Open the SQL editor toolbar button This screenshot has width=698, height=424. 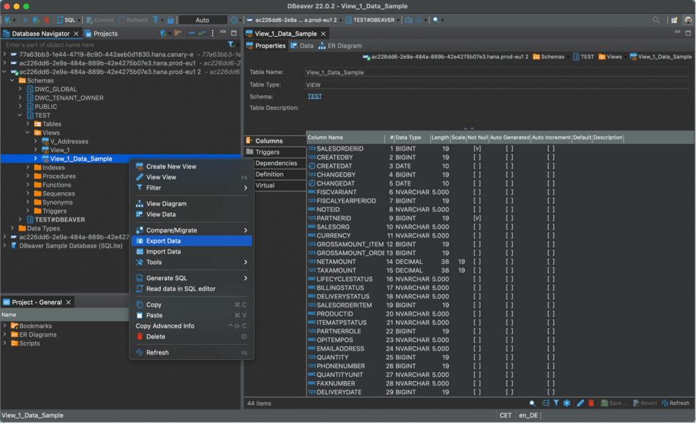click(x=66, y=20)
